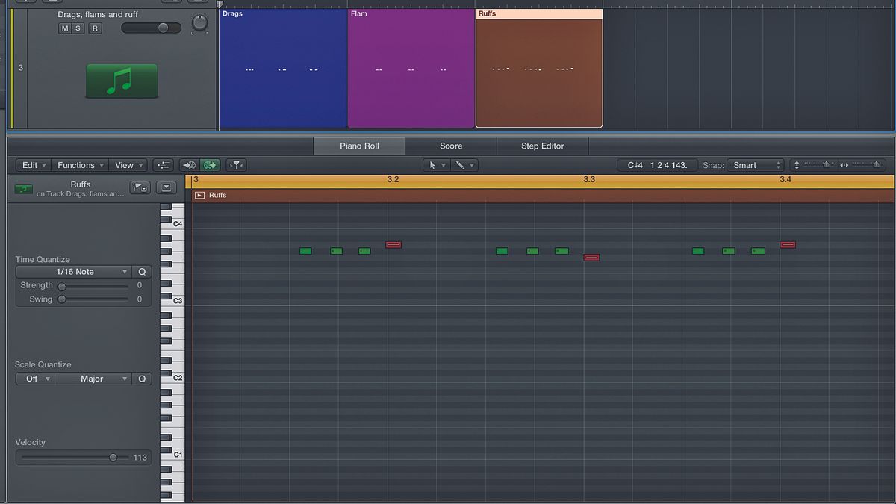Viewport: 896px width, 504px height.
Task: Click the track number 3
Action: (x=21, y=68)
